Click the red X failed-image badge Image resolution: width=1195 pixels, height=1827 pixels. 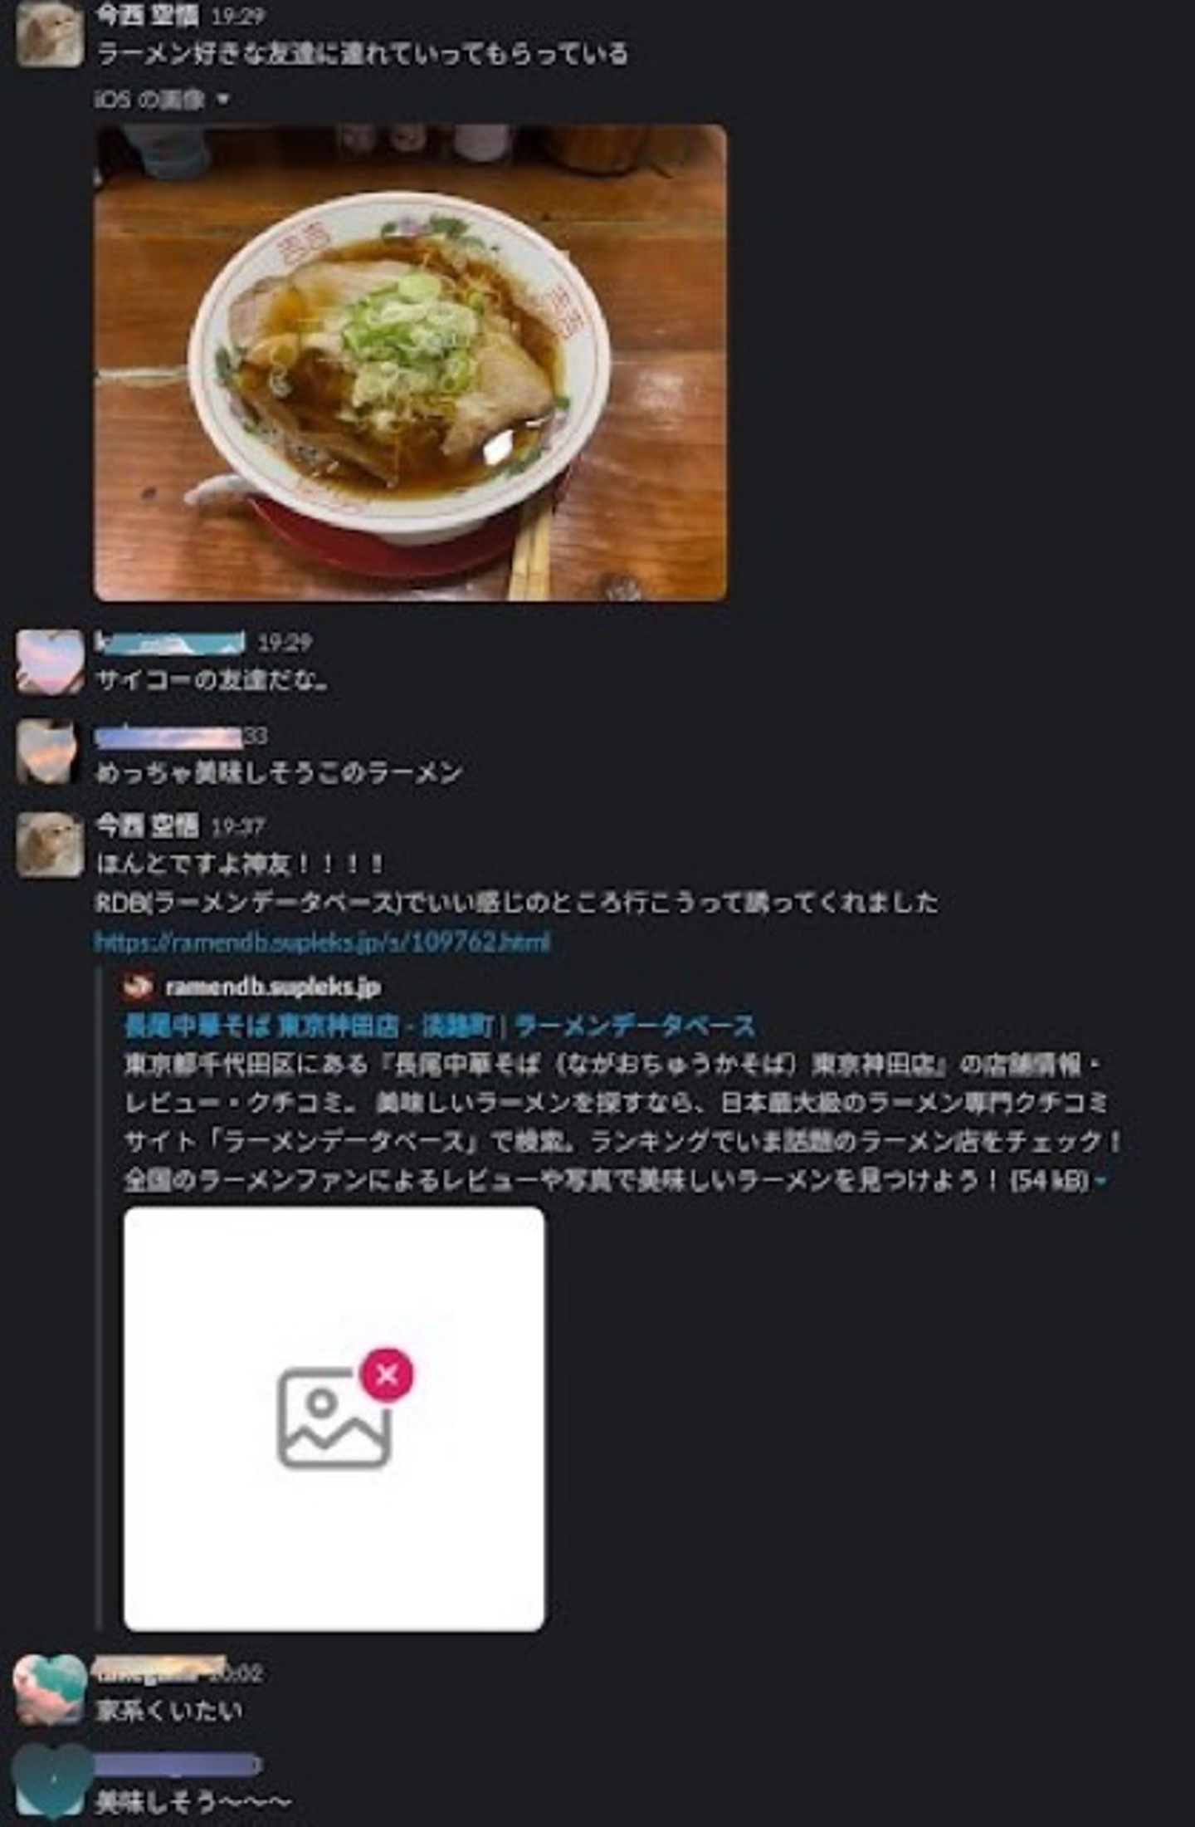(387, 1375)
